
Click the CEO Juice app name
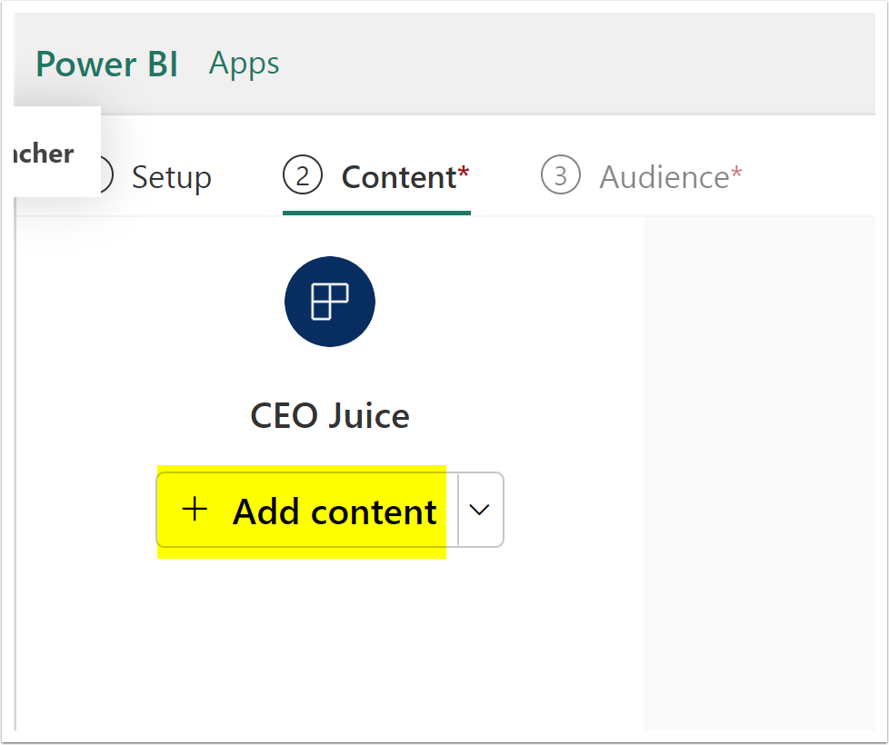pyautogui.click(x=330, y=415)
